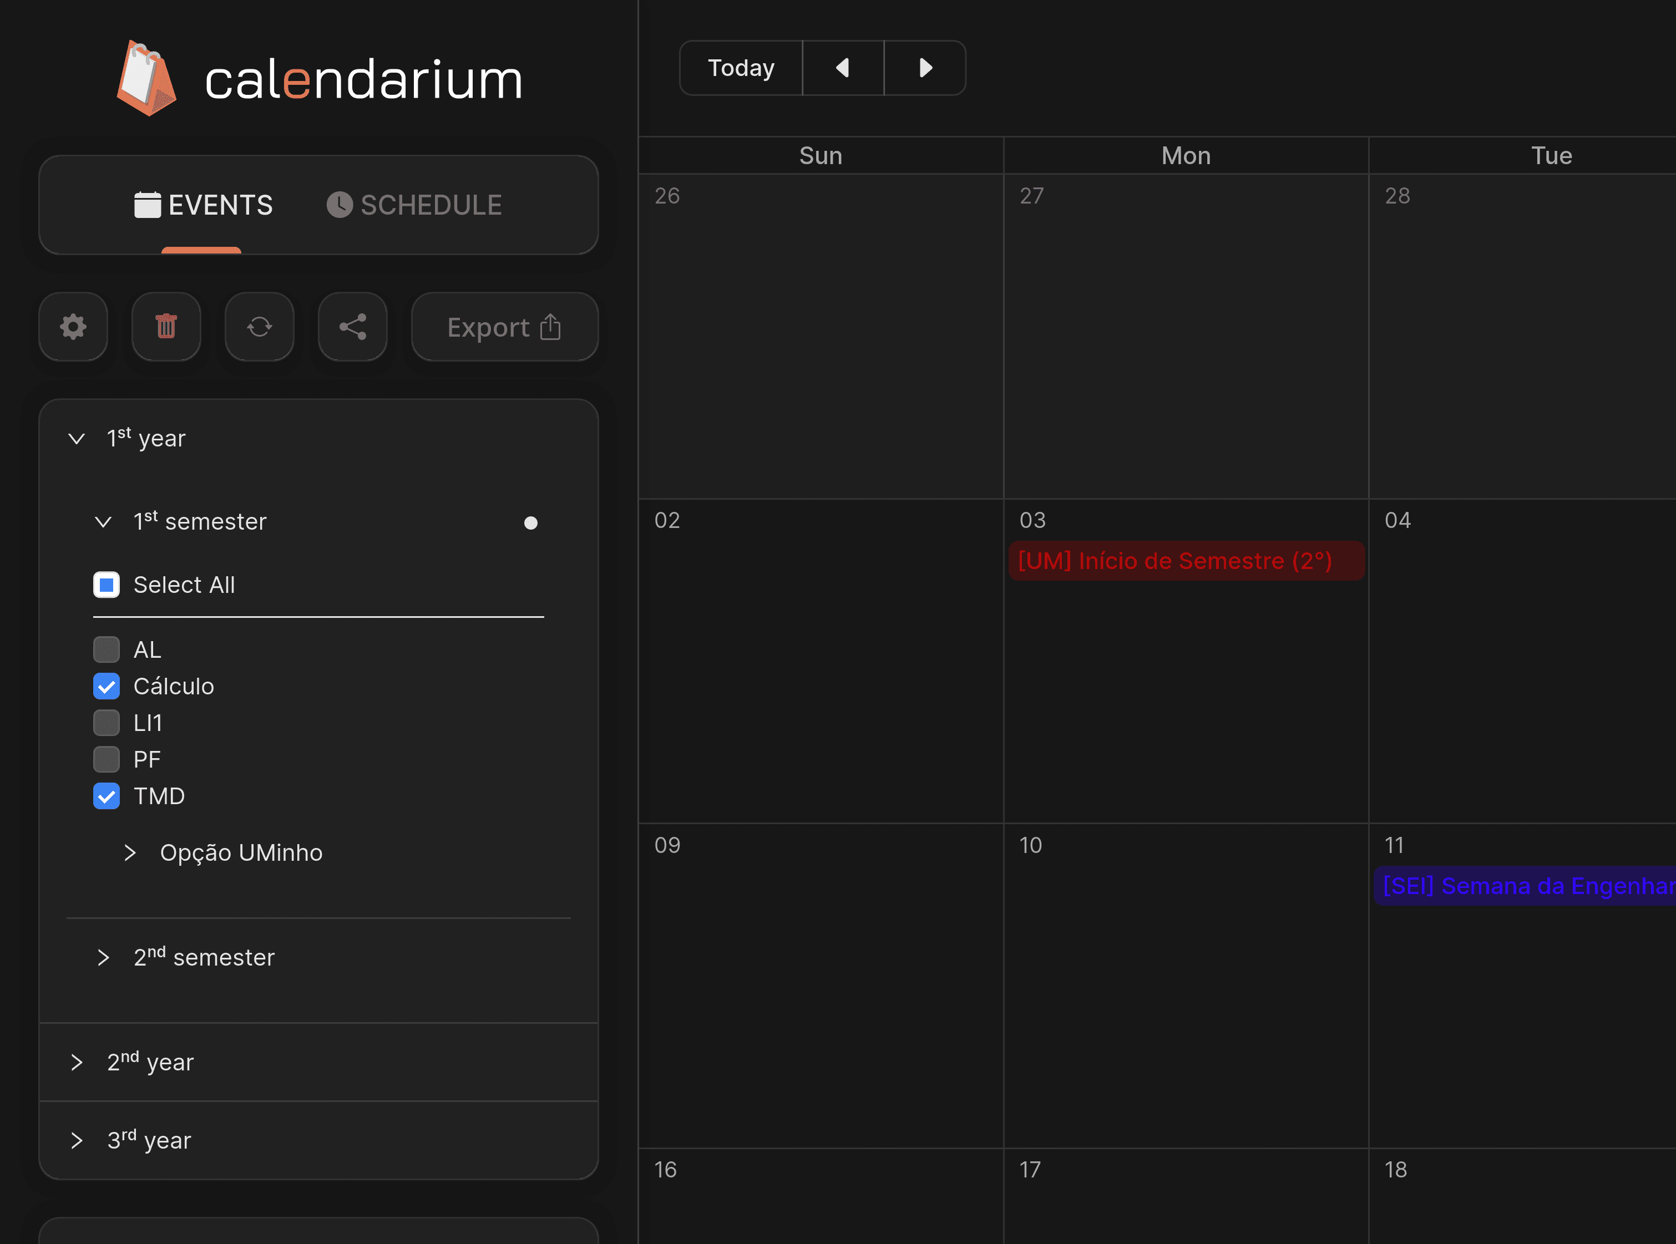Open the [UM] Início de Semestre event
This screenshot has height=1244, width=1676.
click(x=1186, y=561)
